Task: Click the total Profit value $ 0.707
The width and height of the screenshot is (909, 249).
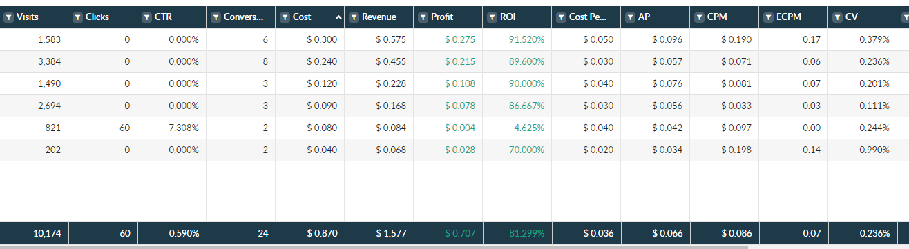Action: tap(460, 234)
